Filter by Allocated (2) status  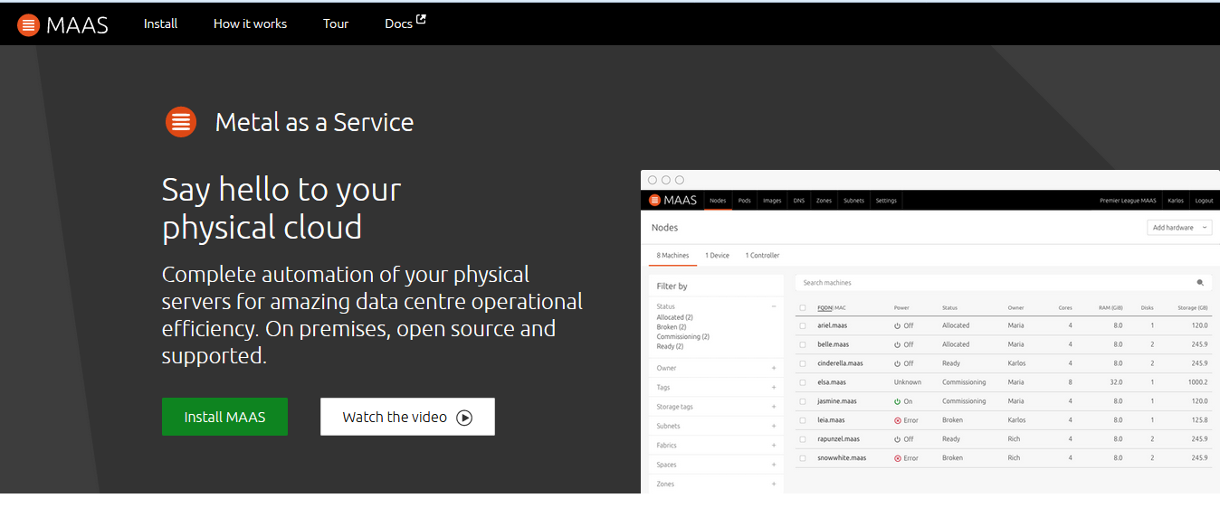(x=674, y=317)
